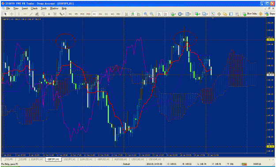276x167 pixels.
Task: Set timeframe to MN
Action: pyautogui.click(x=118, y=14)
